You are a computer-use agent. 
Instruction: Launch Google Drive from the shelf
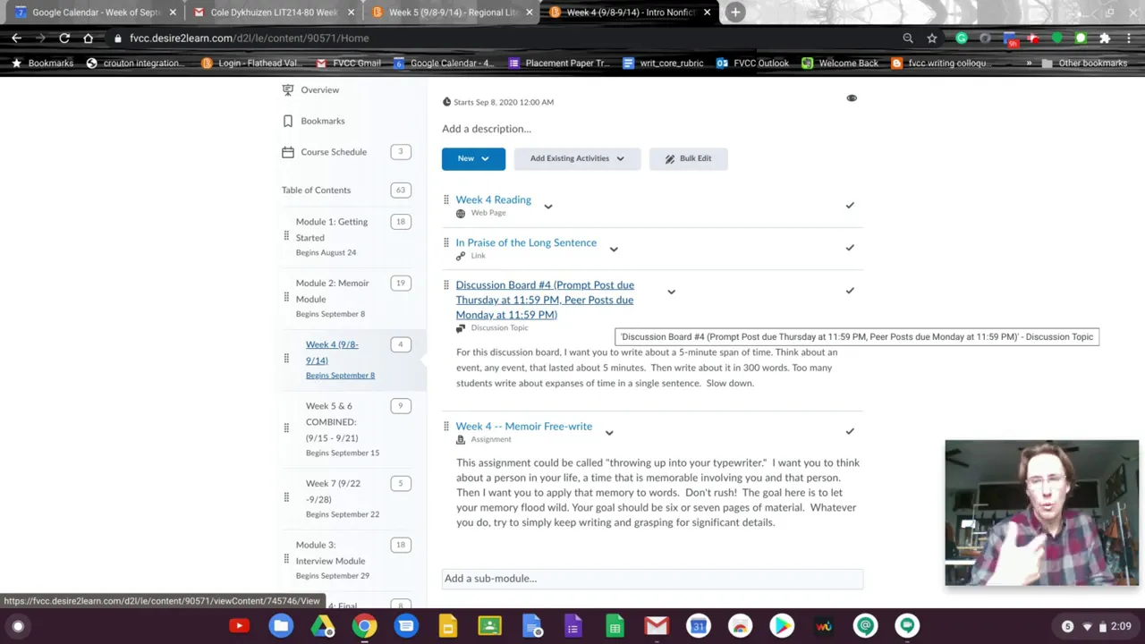pos(322,626)
